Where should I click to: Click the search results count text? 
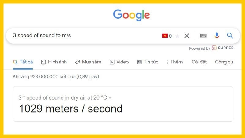click(56, 76)
